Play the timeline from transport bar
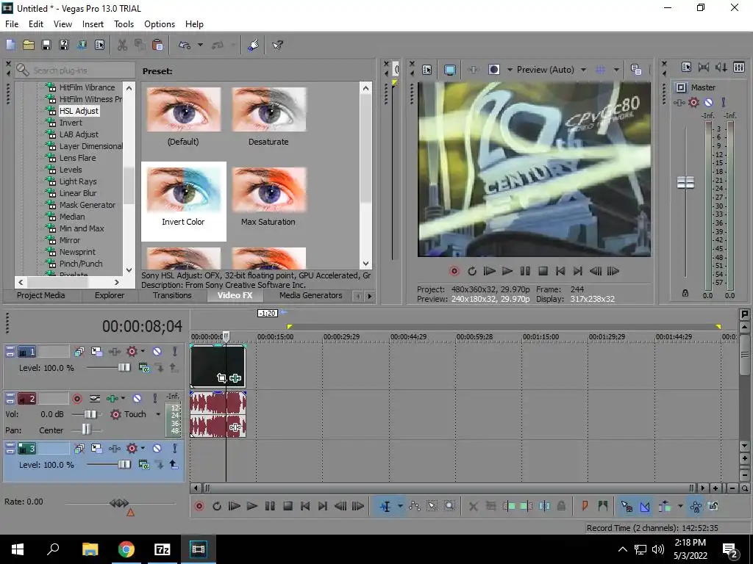 click(x=251, y=506)
